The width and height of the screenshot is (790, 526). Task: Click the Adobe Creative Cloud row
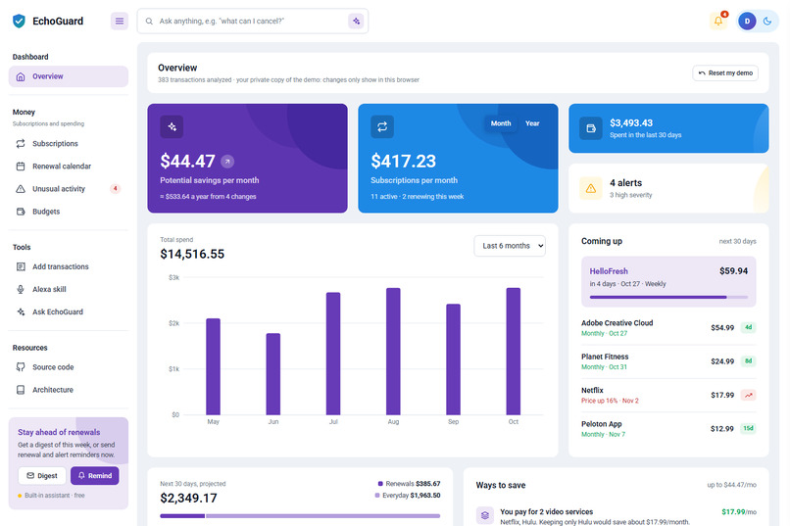click(x=668, y=328)
